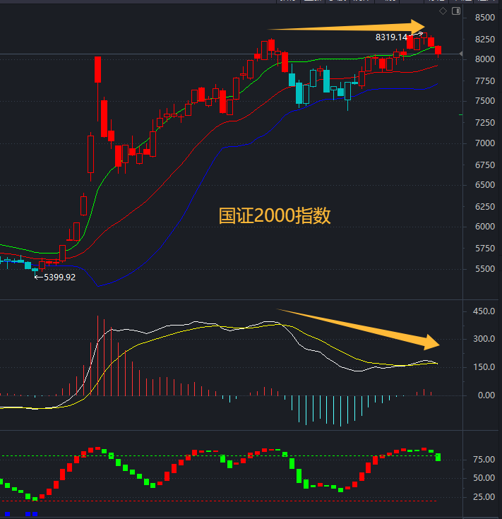
Task: Select the downward orange arrow in MACD panel
Action: (360, 328)
